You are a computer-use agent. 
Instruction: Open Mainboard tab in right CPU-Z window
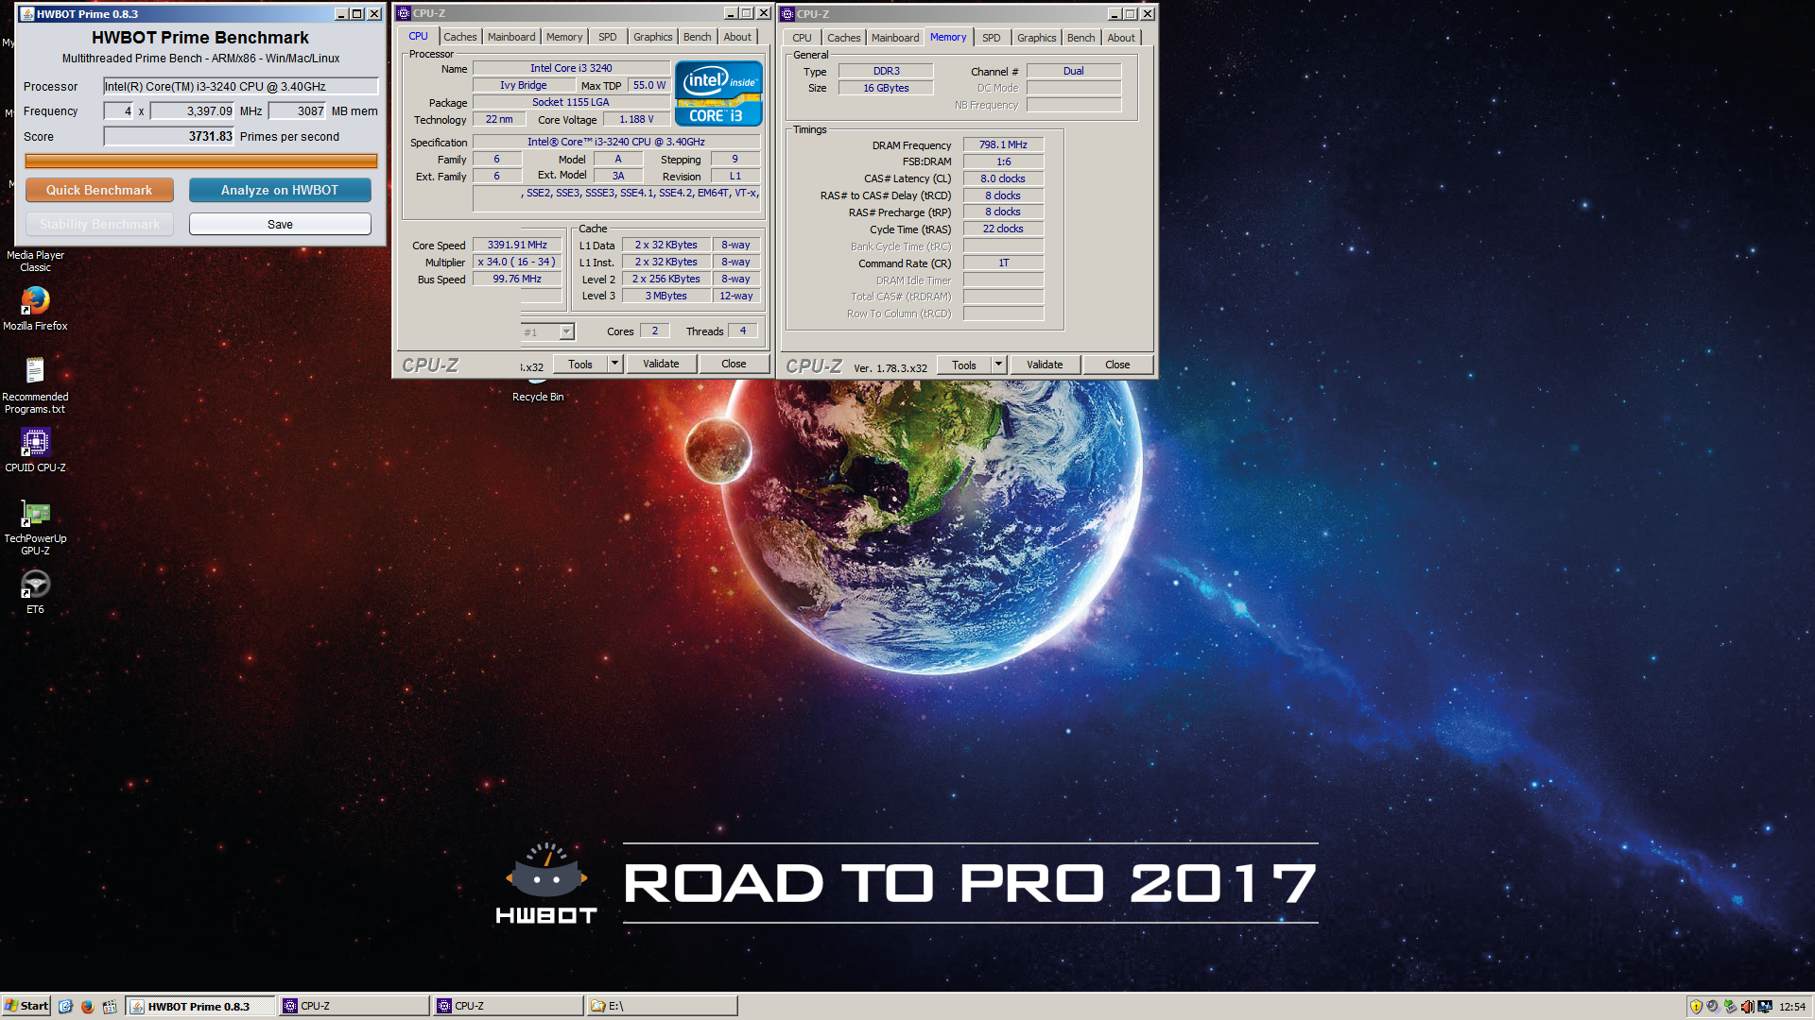(x=895, y=38)
